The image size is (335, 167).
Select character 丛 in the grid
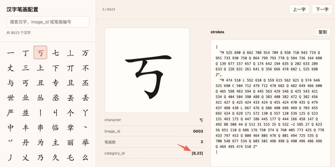(40, 97)
